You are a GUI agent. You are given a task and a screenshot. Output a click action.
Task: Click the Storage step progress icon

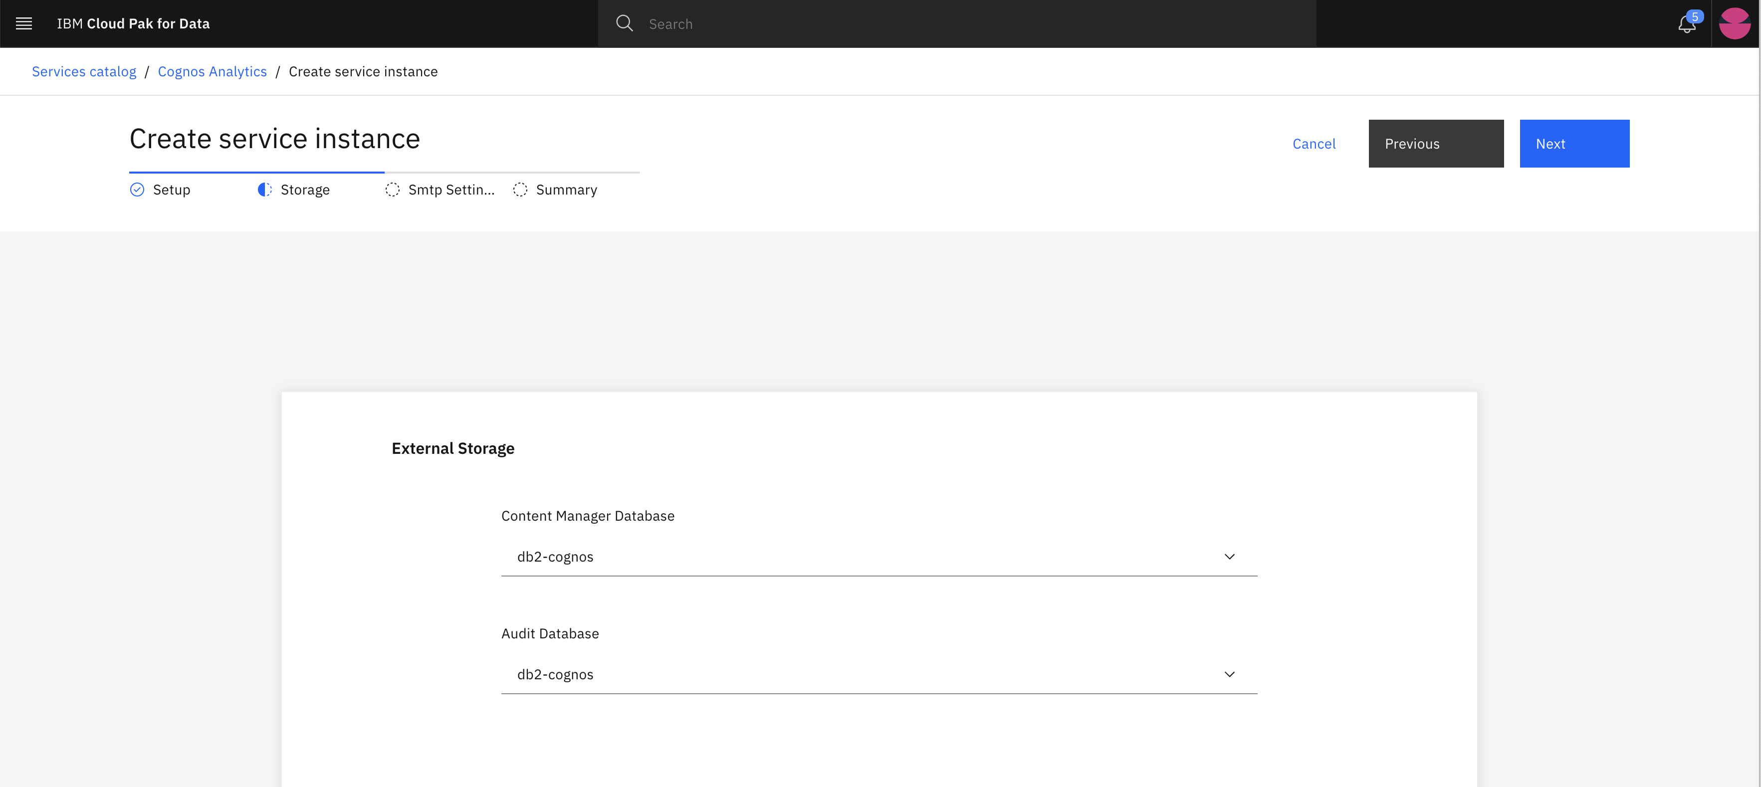(264, 190)
